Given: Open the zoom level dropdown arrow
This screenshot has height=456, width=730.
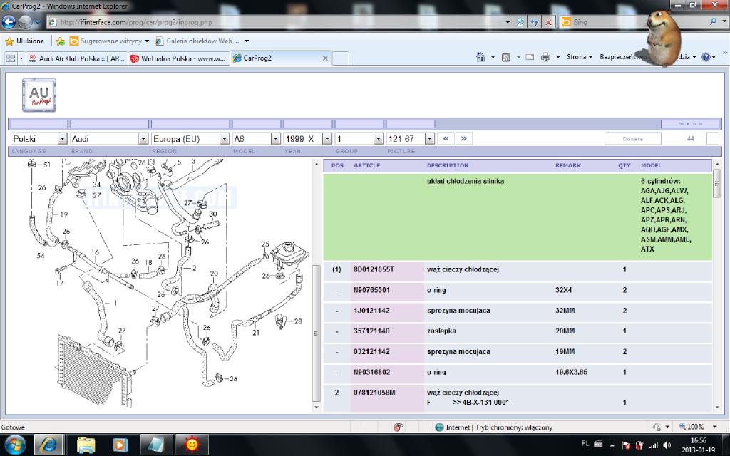Looking at the screenshot, I should (x=714, y=427).
